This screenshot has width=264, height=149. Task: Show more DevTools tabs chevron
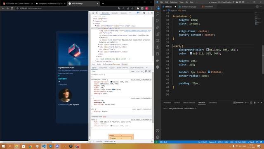pyautogui.click(x=130, y=13)
